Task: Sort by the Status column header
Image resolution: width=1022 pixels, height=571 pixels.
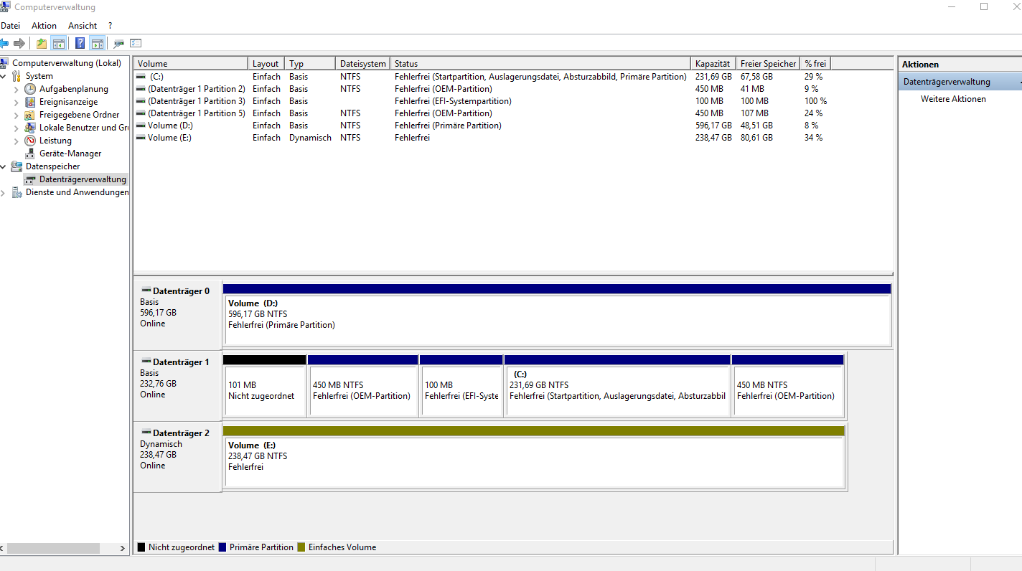Action: tap(540, 64)
